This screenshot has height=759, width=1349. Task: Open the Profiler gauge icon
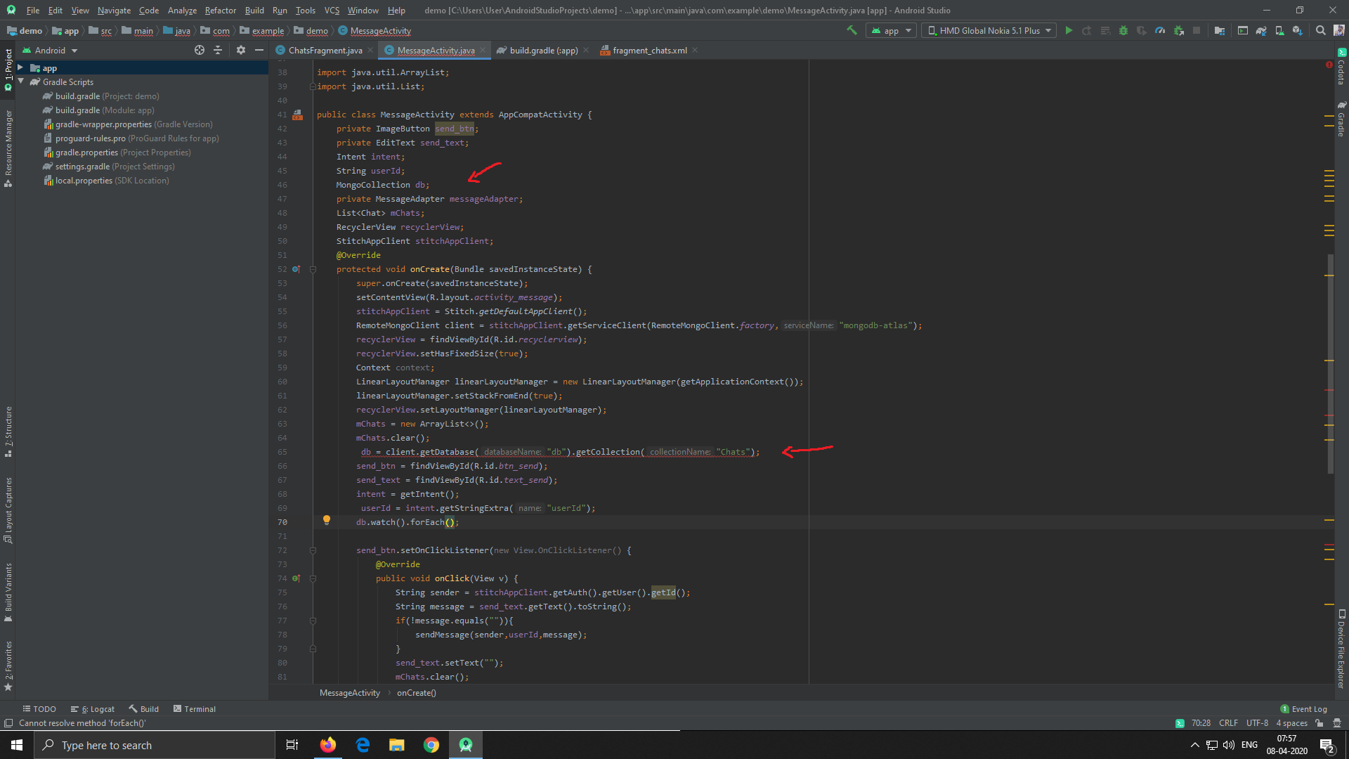[x=1160, y=30]
